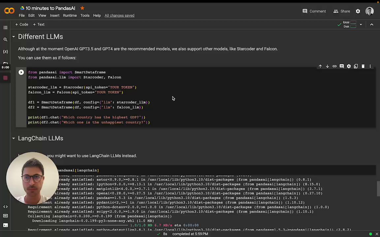The height and width of the screenshot is (237, 380).
Task: Stop recording with the red square
Action: point(5,78)
